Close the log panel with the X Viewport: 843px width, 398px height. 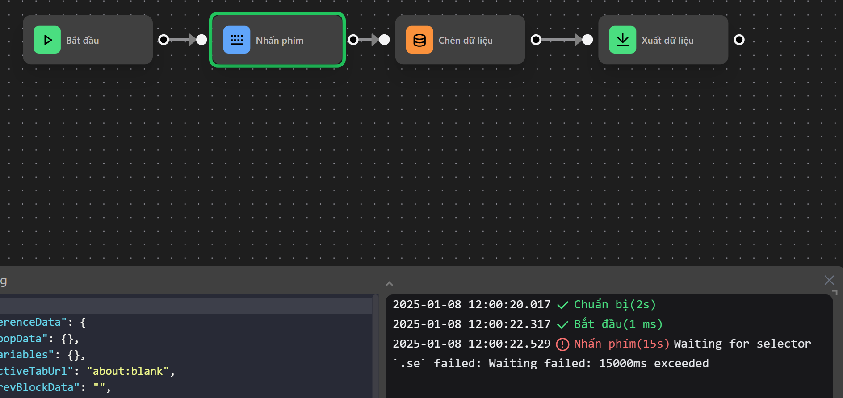point(829,280)
